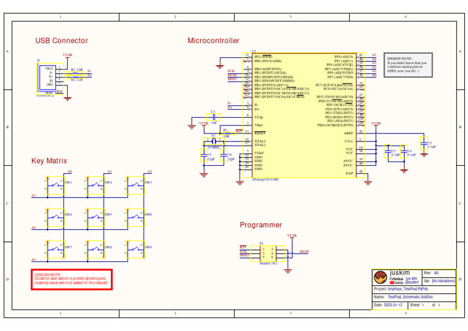
Task: Select the R3 10K resistor symbol
Action: [x=227, y=133]
